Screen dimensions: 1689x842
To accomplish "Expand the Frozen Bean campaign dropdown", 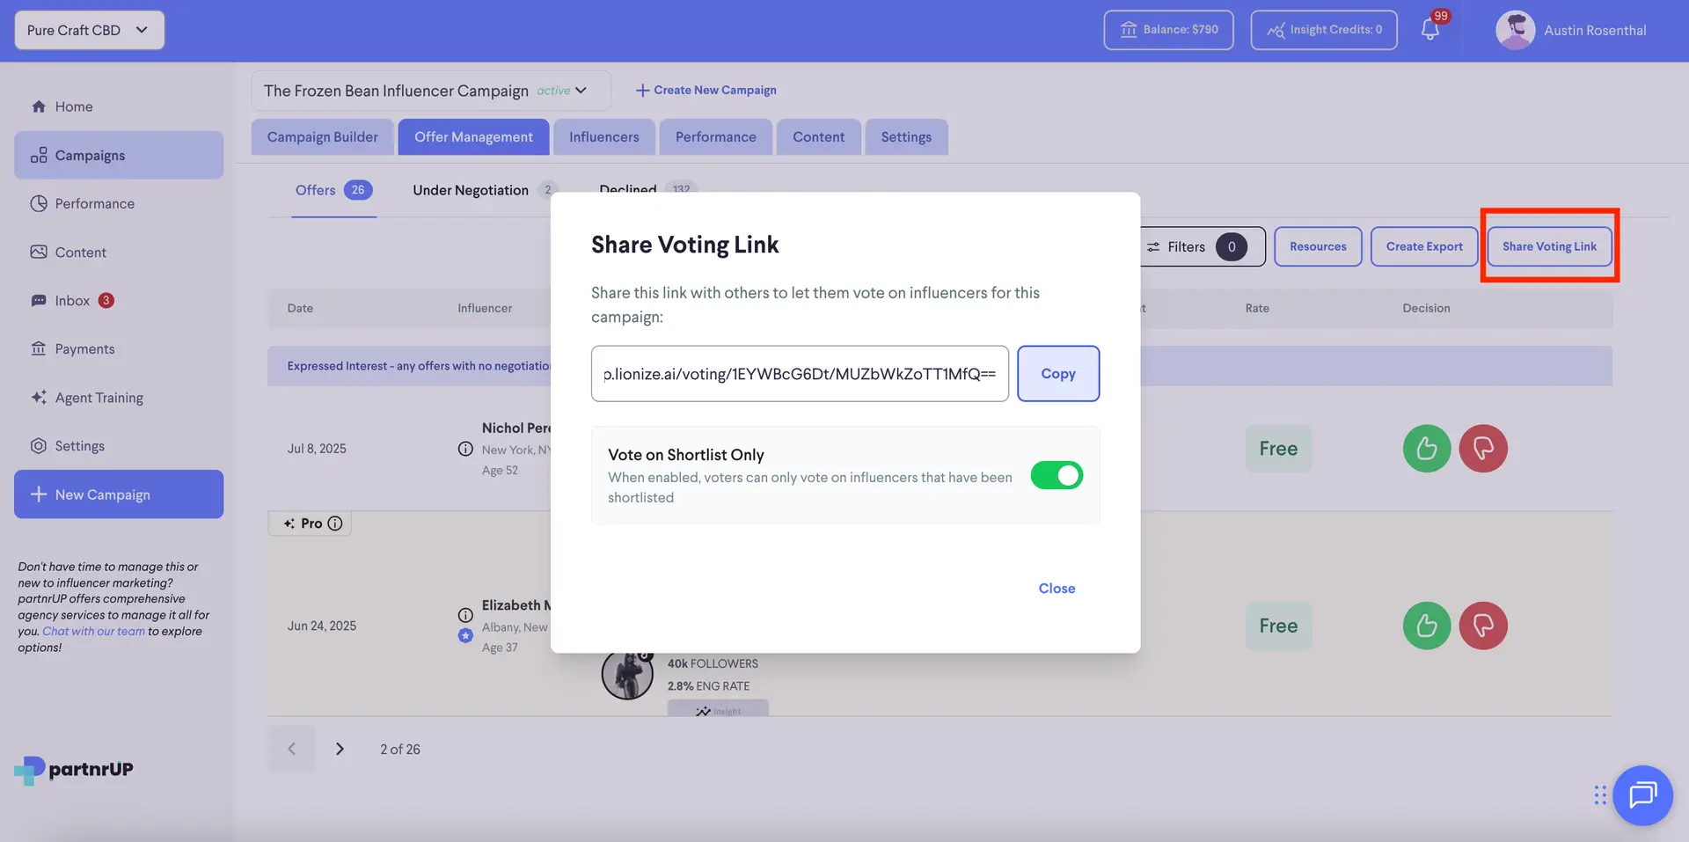I will tap(580, 90).
